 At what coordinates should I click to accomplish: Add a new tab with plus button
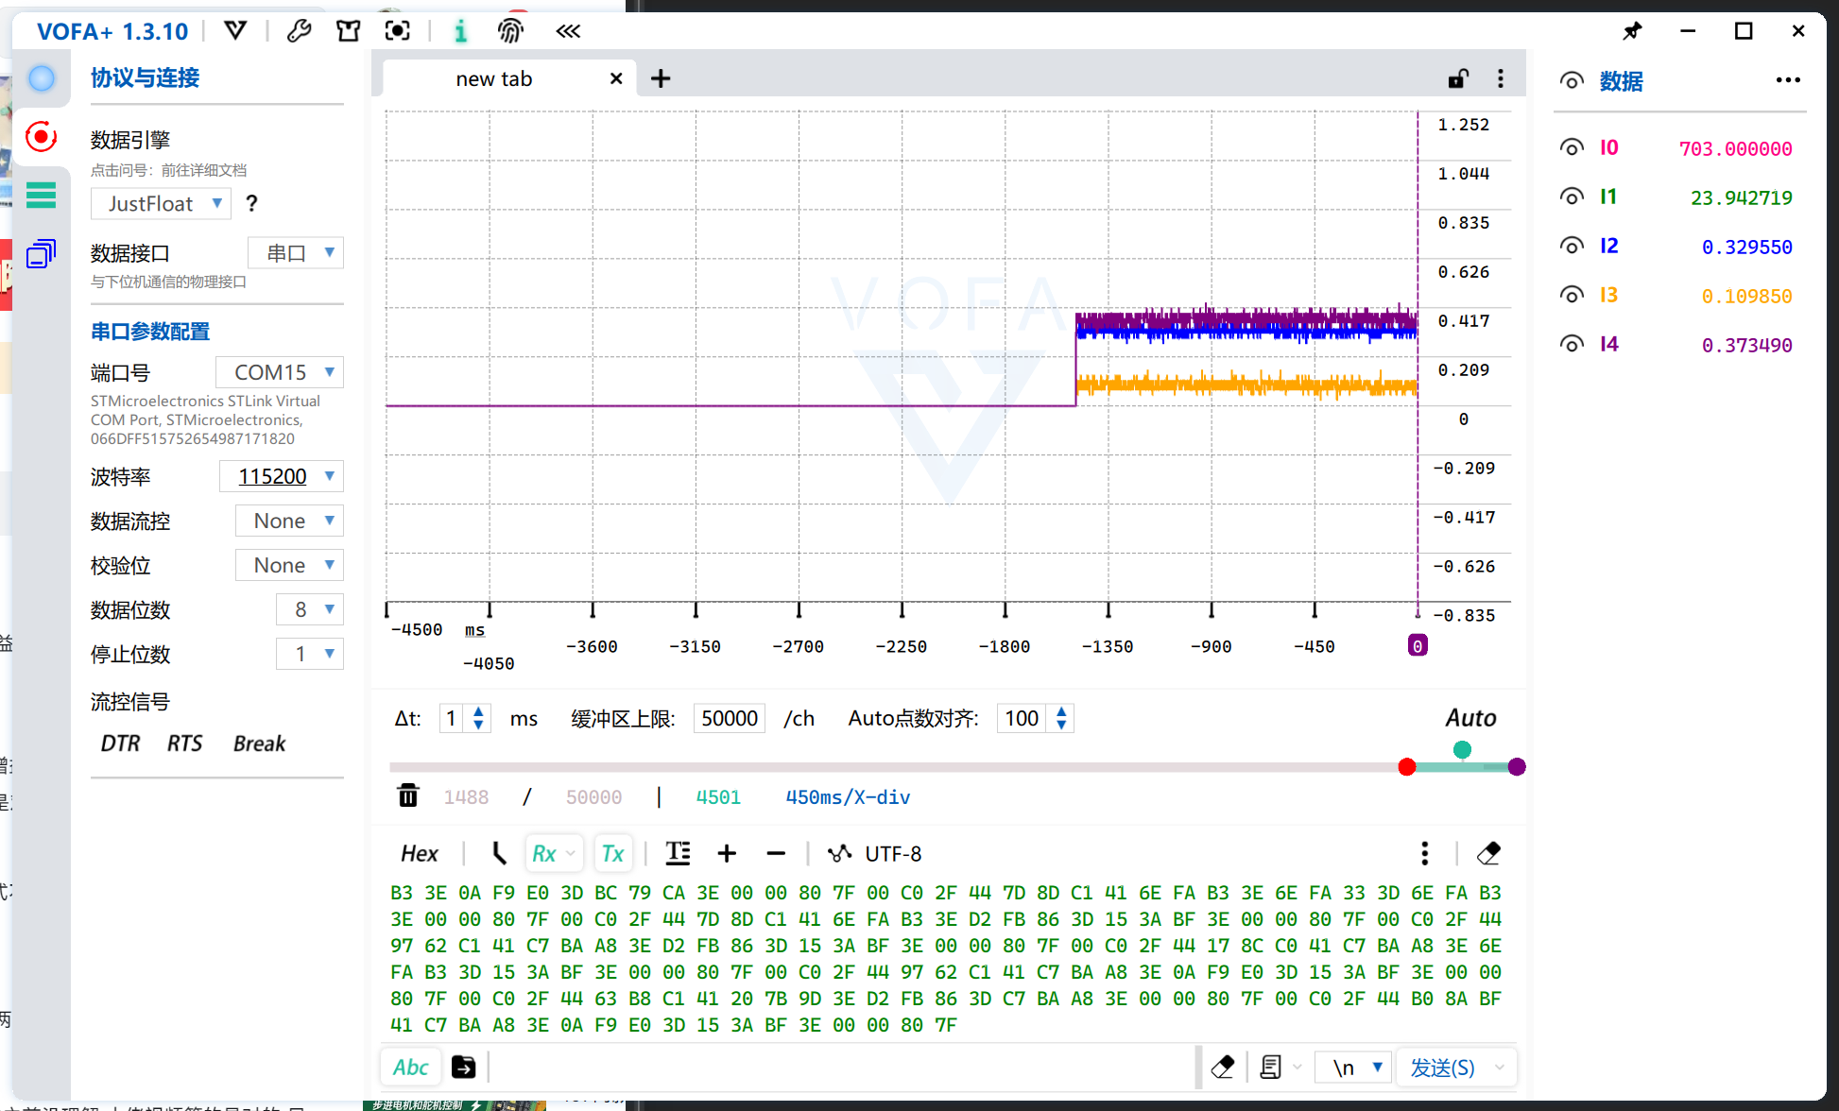[661, 78]
